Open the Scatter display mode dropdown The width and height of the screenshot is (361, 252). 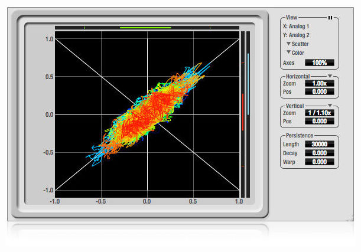coord(297,44)
